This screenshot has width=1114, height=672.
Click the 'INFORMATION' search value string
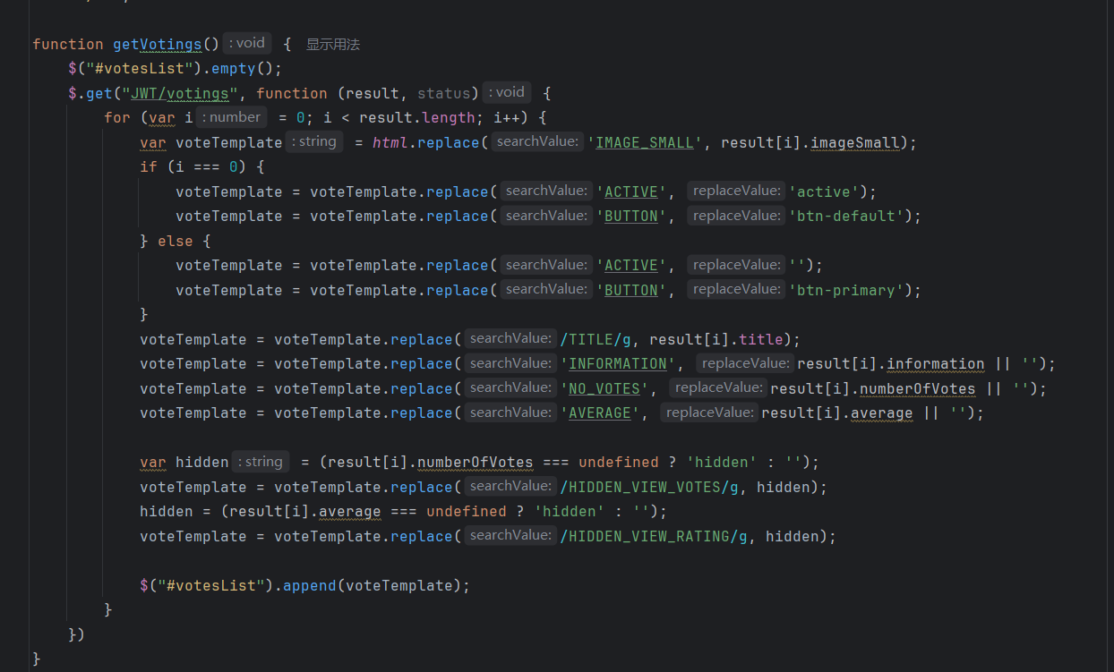point(618,363)
